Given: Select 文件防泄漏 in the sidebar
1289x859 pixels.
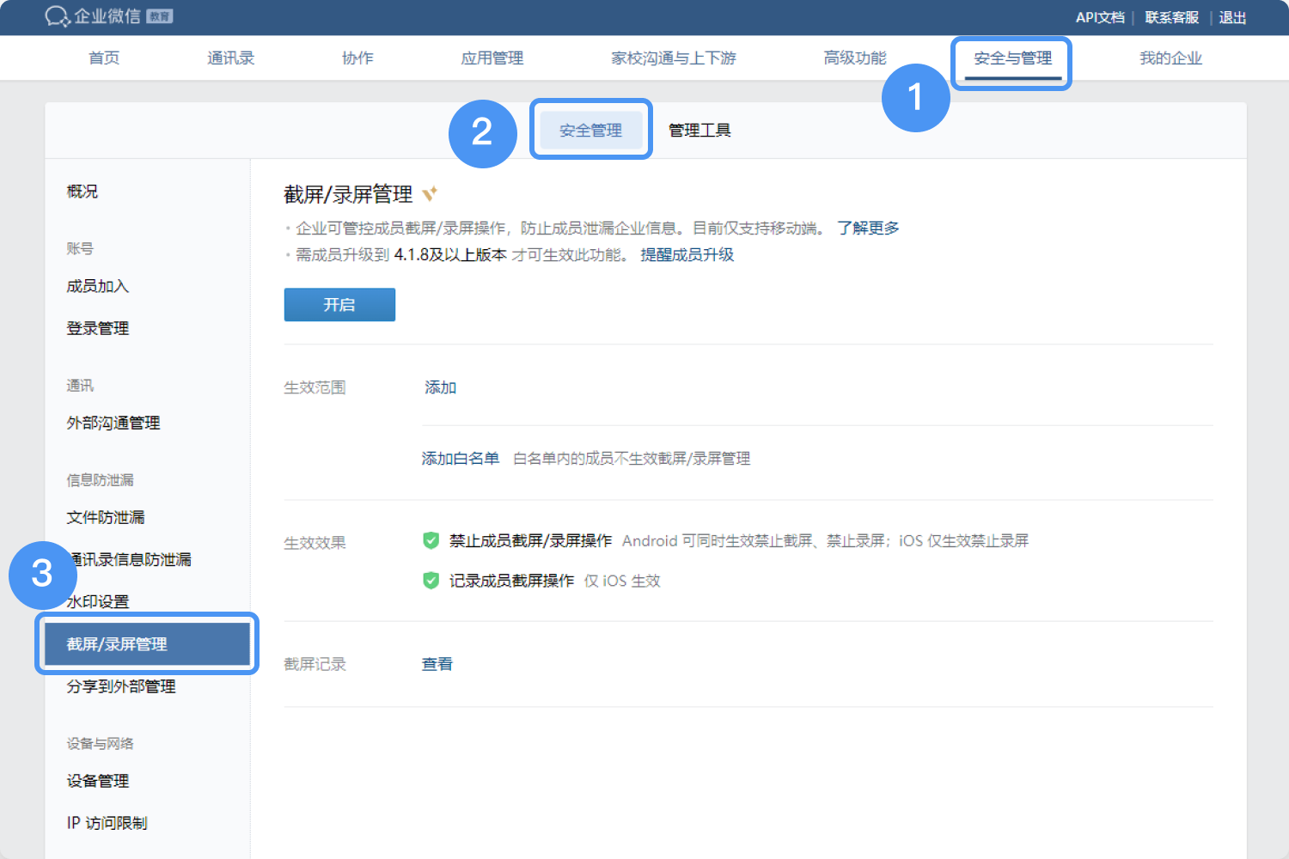Looking at the screenshot, I should [x=106, y=517].
